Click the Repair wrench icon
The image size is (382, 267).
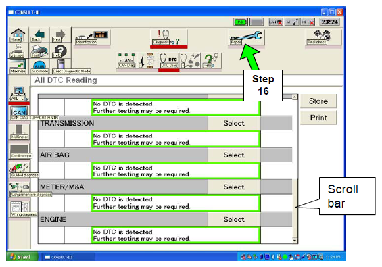246,37
